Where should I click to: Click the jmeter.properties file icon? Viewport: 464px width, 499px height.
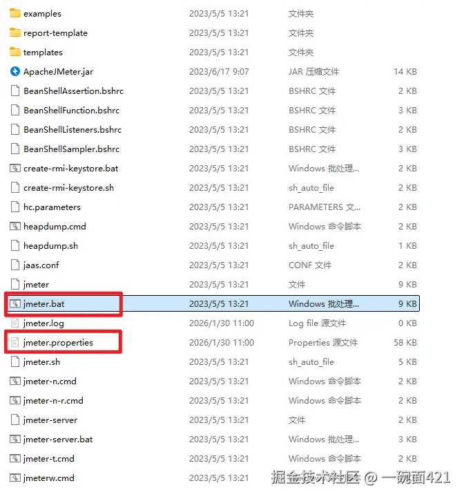pyautogui.click(x=15, y=342)
